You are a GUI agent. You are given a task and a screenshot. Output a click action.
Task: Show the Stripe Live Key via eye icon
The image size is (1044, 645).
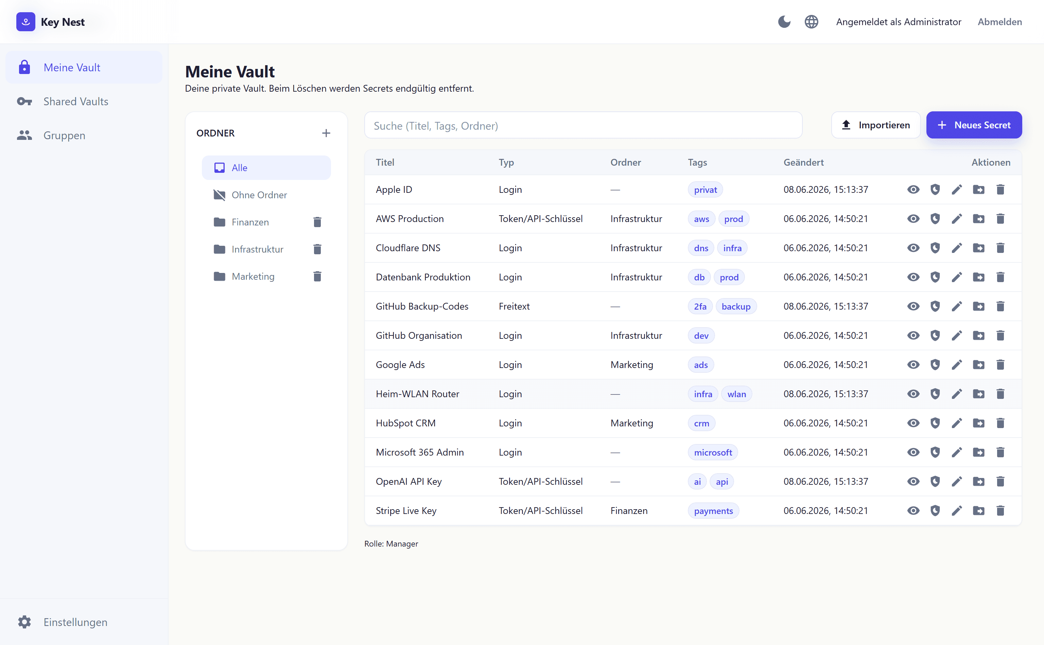[x=913, y=511]
